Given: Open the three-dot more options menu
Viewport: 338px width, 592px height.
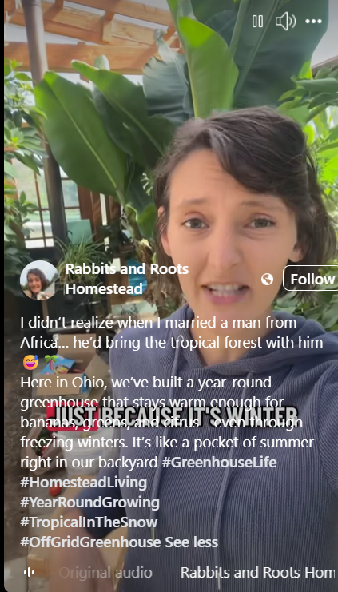Looking at the screenshot, I should tap(314, 22).
